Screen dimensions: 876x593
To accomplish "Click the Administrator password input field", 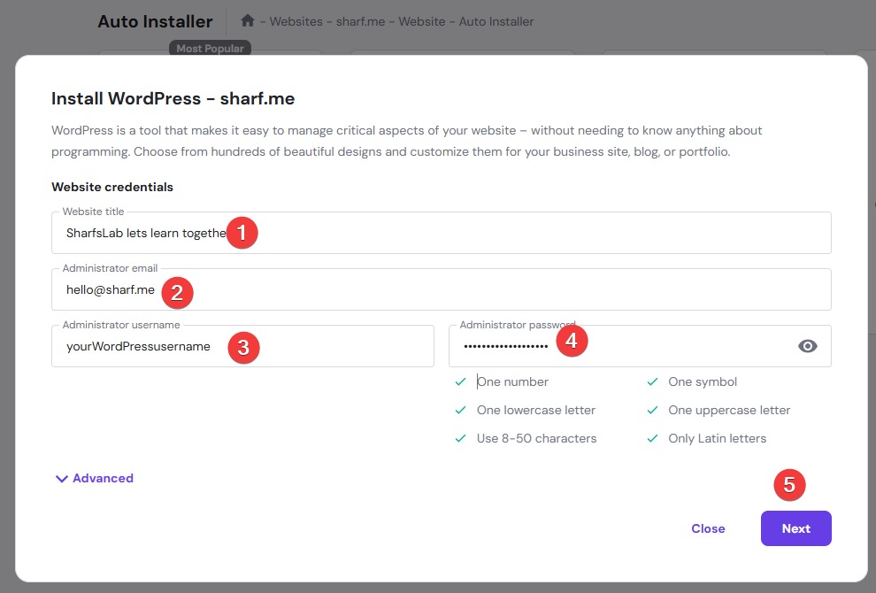I will pyautogui.click(x=619, y=347).
